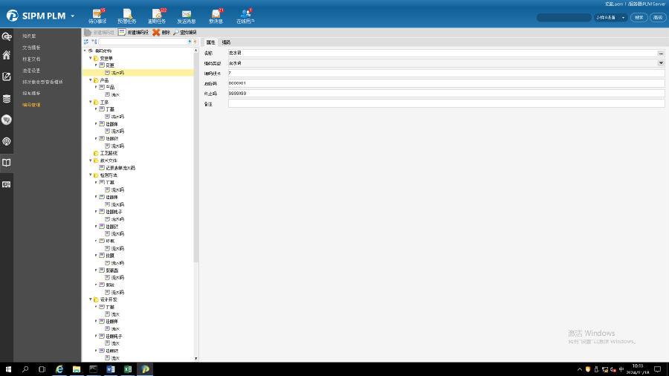
Task: Click the open book icon in sidebar
Action: (7, 163)
